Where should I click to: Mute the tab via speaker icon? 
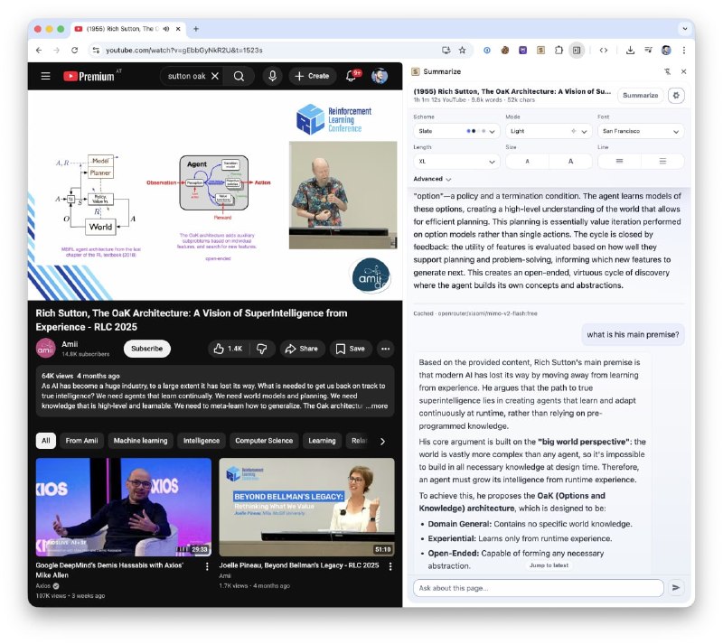(x=166, y=29)
